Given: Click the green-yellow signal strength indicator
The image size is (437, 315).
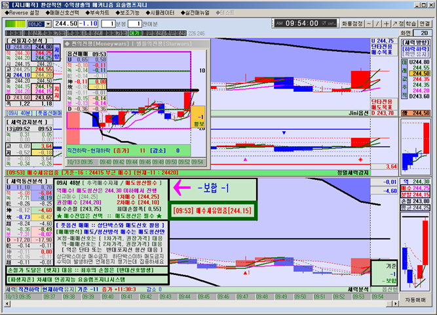Looking at the screenshot, I should [x=15, y=24].
